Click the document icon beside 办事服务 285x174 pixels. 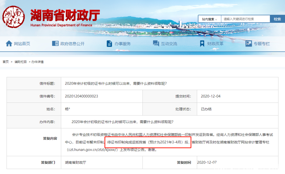[109, 43]
